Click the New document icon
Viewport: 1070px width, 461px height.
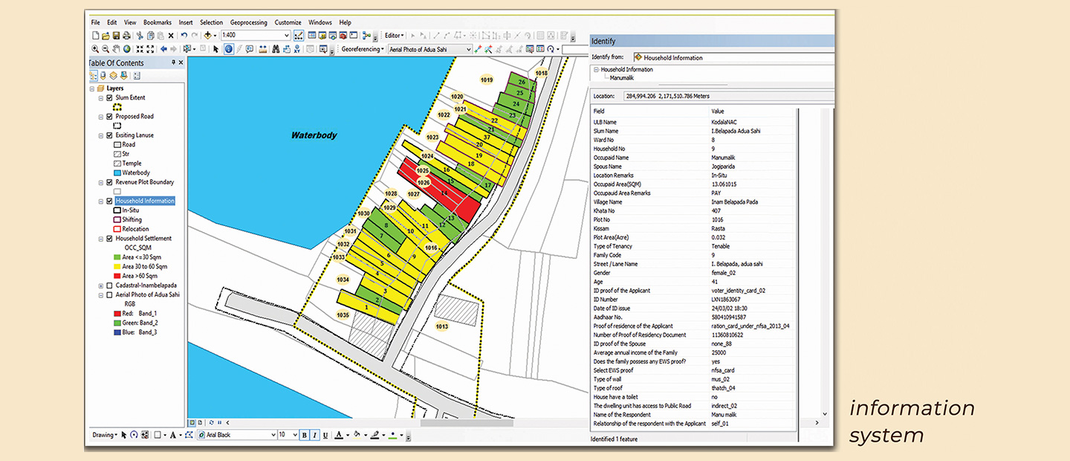[x=96, y=36]
